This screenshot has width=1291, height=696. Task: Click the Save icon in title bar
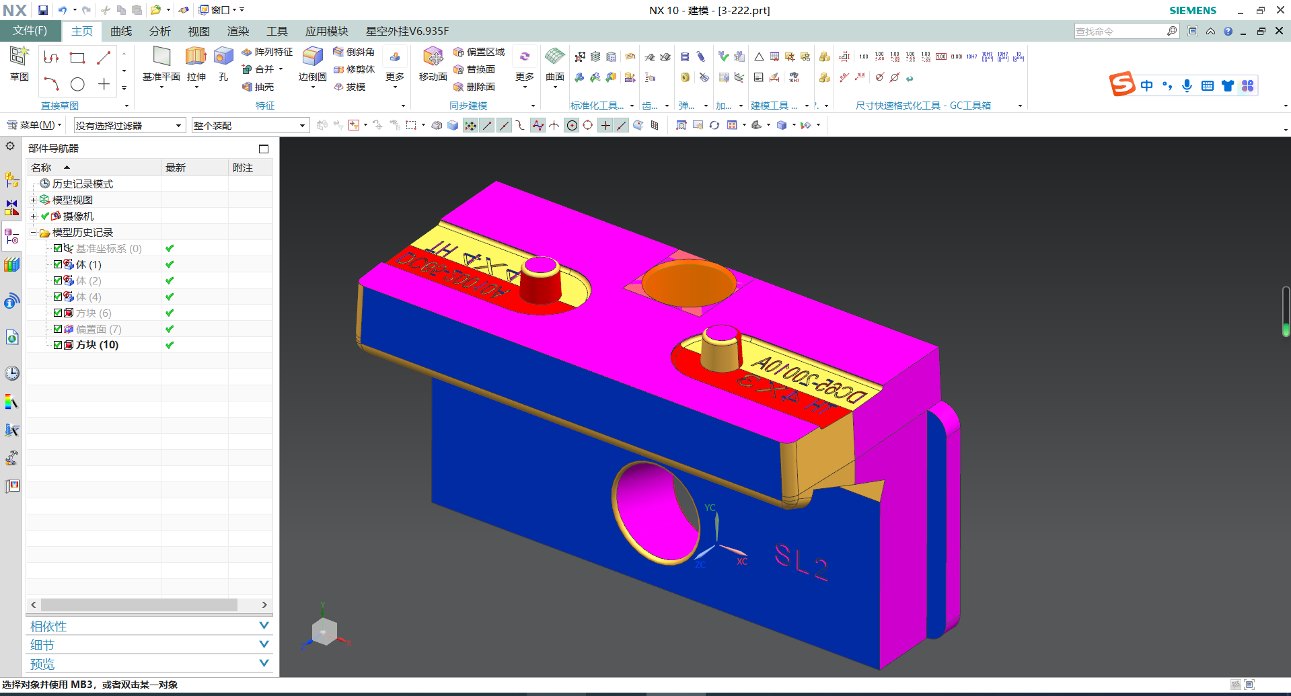click(x=43, y=10)
